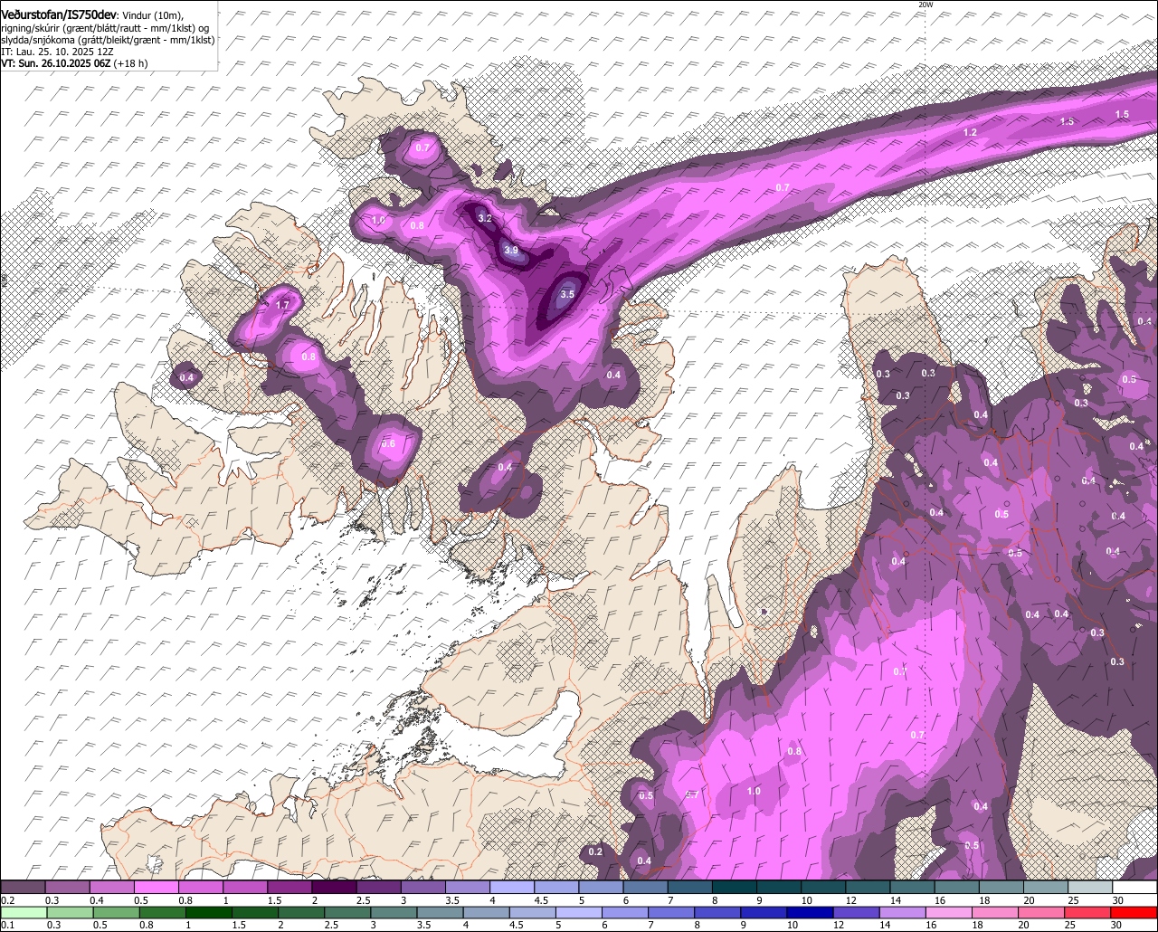Click the 3.5 precipitation value on the map

567,294
